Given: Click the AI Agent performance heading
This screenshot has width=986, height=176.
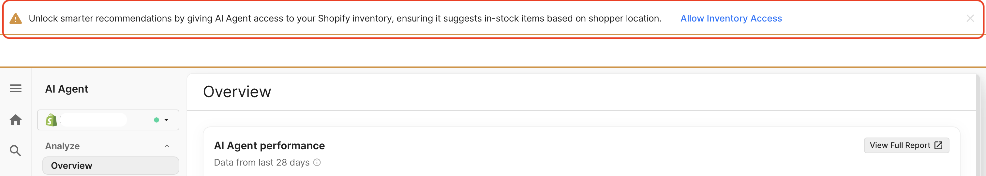Looking at the screenshot, I should point(269,146).
